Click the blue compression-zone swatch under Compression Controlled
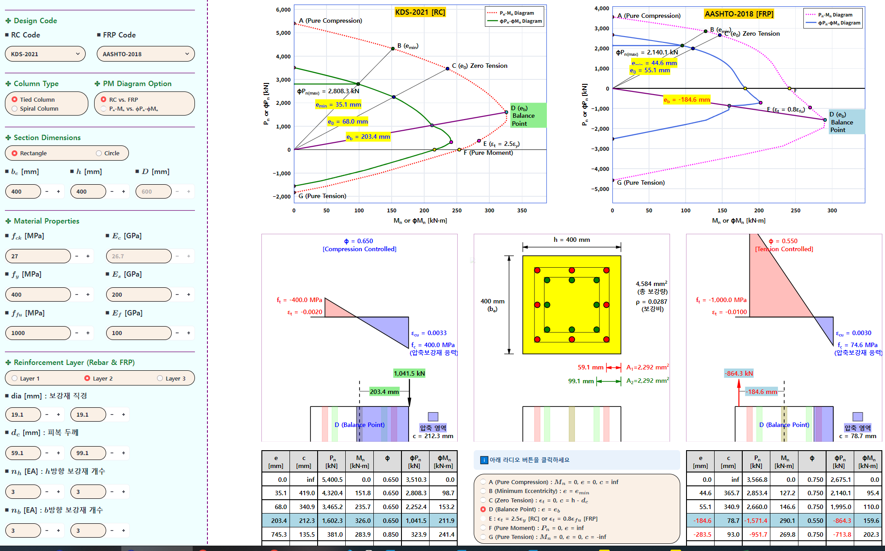Screen dimensions: 885x551 pyautogui.click(x=433, y=417)
